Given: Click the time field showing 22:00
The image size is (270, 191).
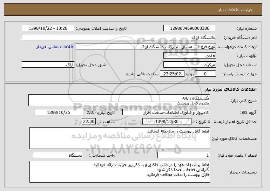Looking at the screenshot, I should (89, 122).
